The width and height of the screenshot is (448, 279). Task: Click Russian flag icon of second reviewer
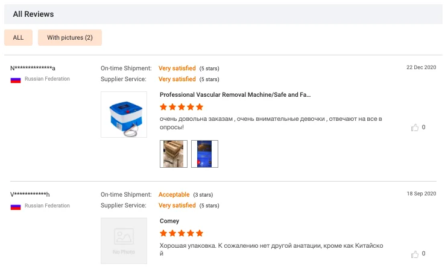click(x=16, y=207)
